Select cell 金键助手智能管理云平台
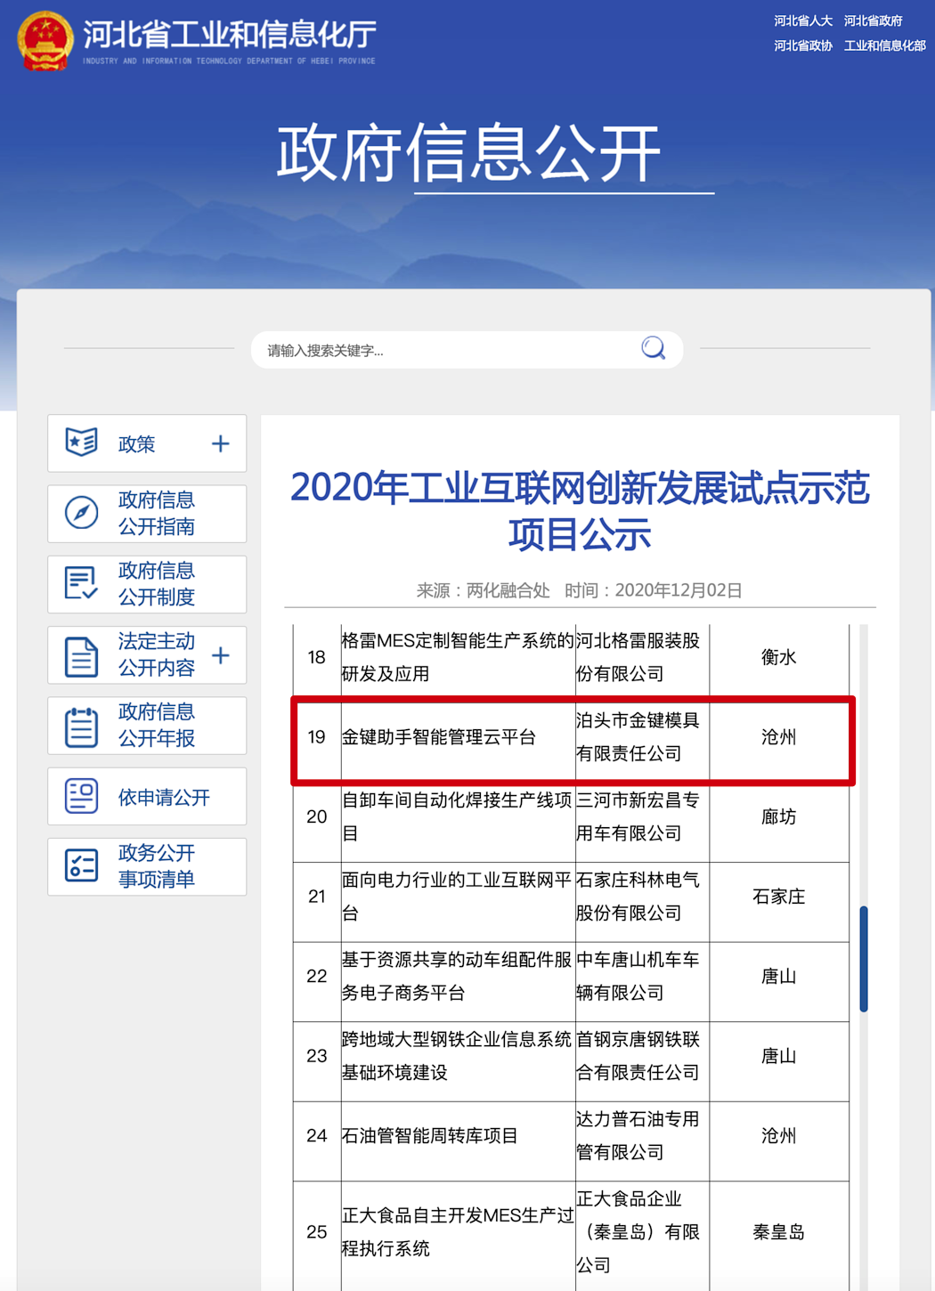The image size is (935, 1291). pyautogui.click(x=458, y=737)
